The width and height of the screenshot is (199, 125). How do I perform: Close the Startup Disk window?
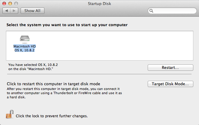click(x=4, y=4)
